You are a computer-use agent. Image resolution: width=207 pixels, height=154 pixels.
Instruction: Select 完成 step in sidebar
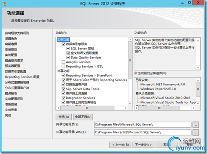(8, 115)
